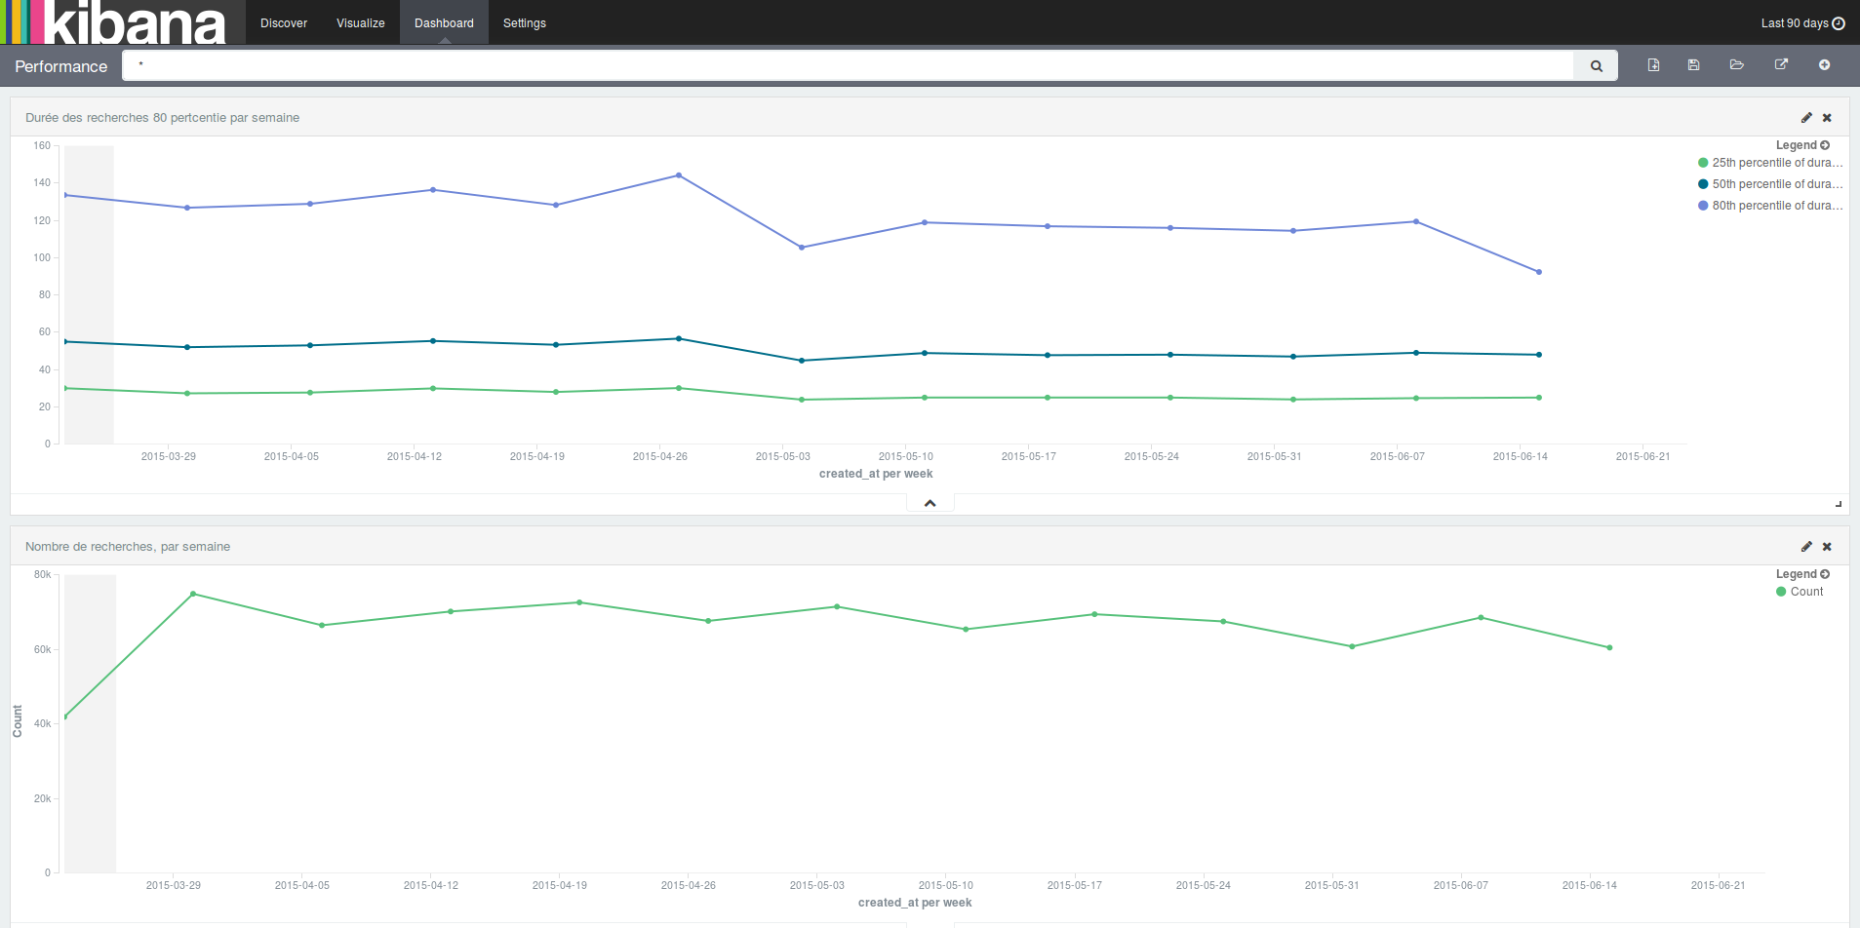Remove the Nombre de recherches panel
1860x928 pixels.
click(1827, 547)
